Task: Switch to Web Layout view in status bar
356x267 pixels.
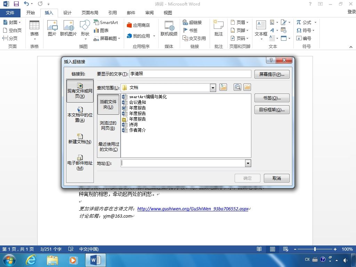Action: (x=286, y=249)
